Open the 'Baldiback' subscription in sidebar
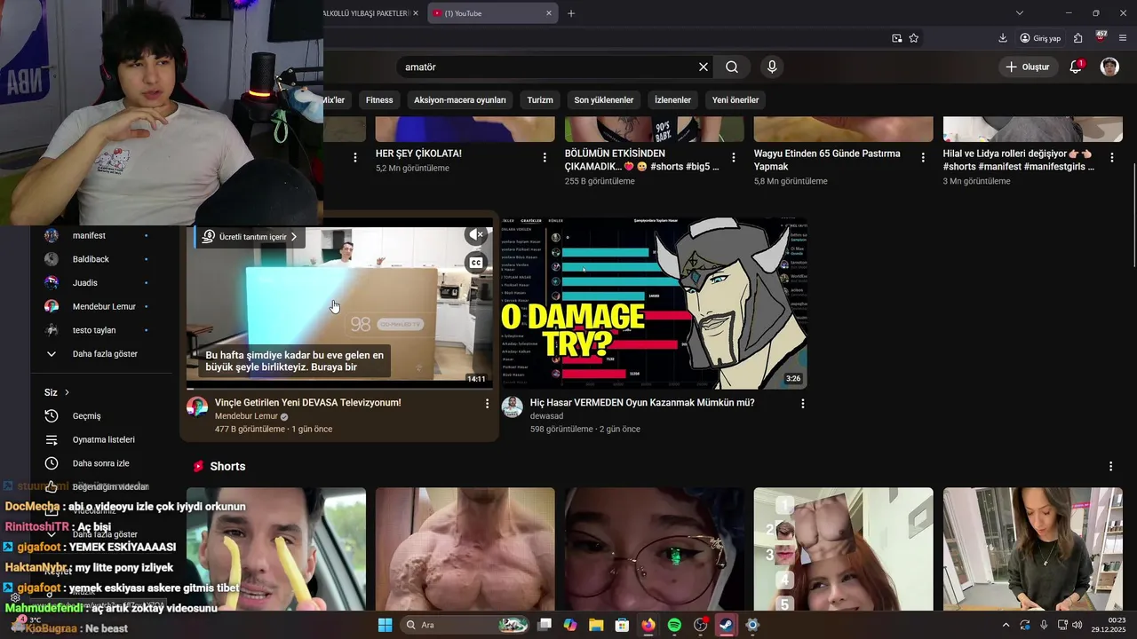1137x639 pixels. pyautogui.click(x=92, y=259)
